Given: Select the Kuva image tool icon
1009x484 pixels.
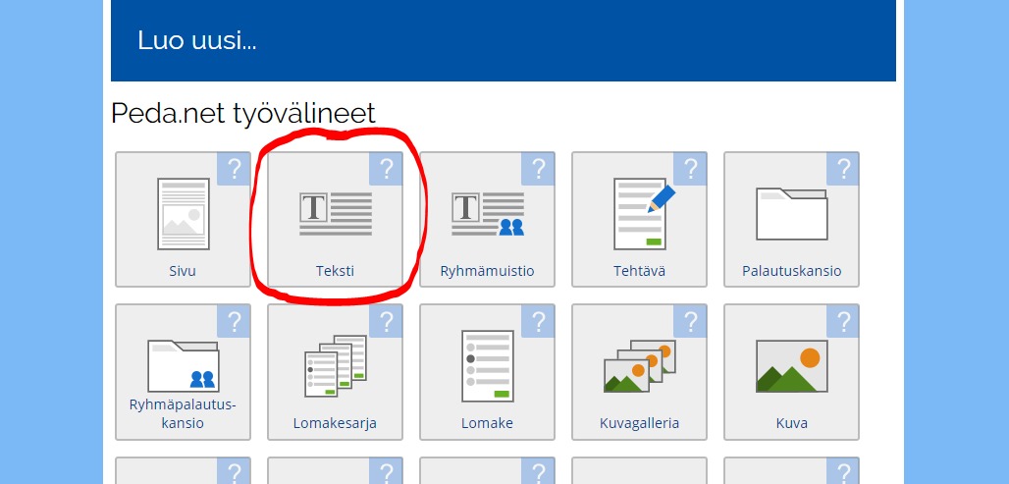Looking at the screenshot, I should pos(791,365).
